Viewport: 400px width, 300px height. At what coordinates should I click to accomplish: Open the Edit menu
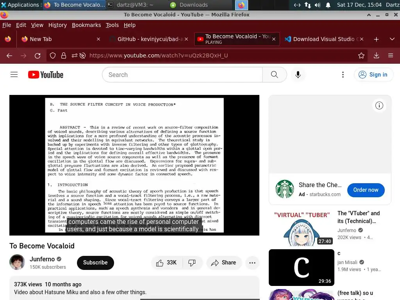(x=21, y=25)
